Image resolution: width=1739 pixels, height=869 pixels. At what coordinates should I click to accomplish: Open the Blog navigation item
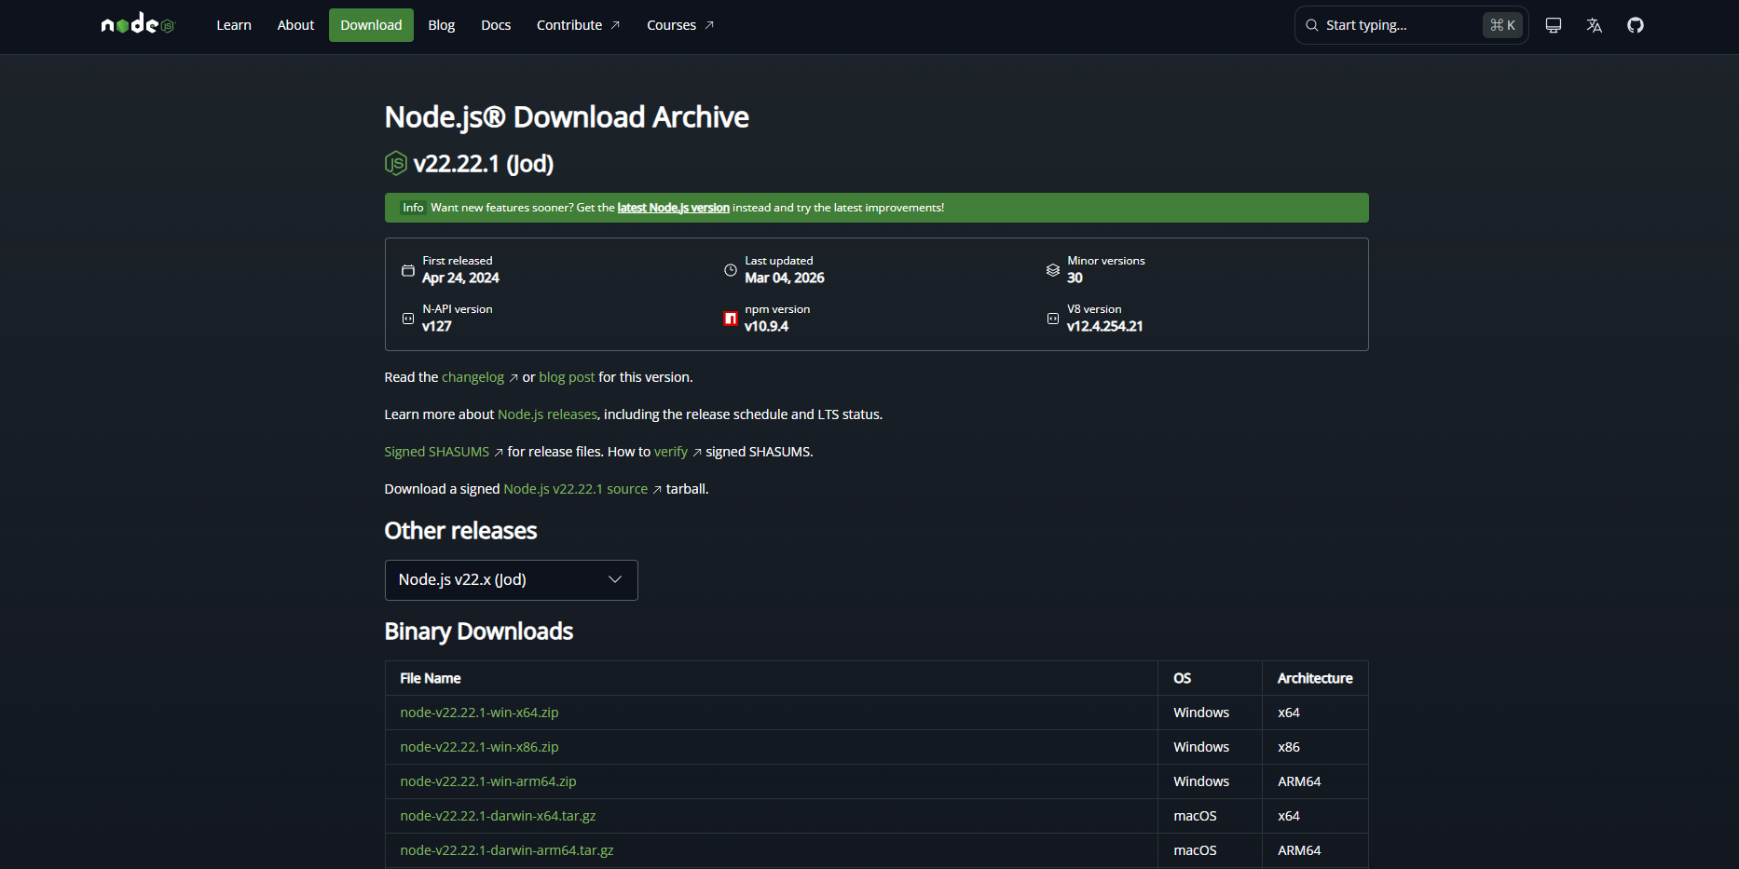(x=442, y=25)
